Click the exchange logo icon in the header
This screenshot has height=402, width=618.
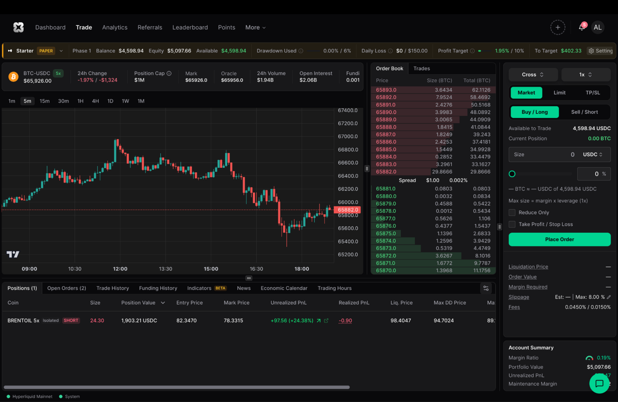(x=18, y=27)
